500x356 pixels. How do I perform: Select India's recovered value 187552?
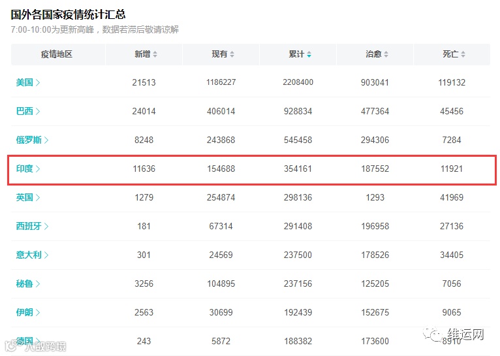coord(375,169)
